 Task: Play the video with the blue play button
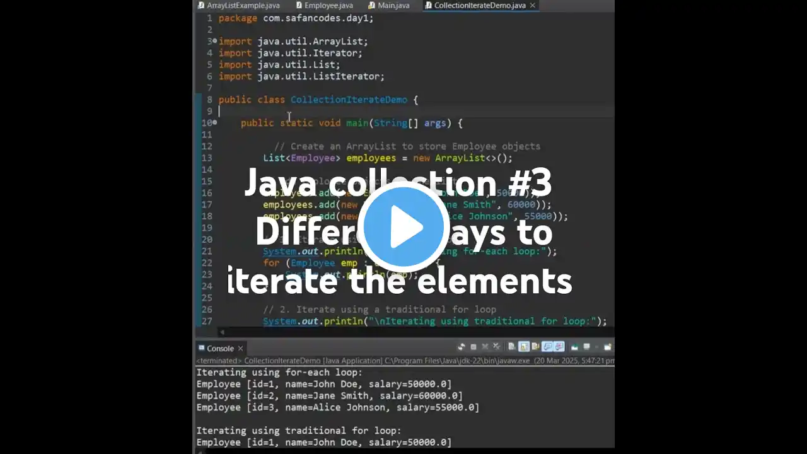403,227
